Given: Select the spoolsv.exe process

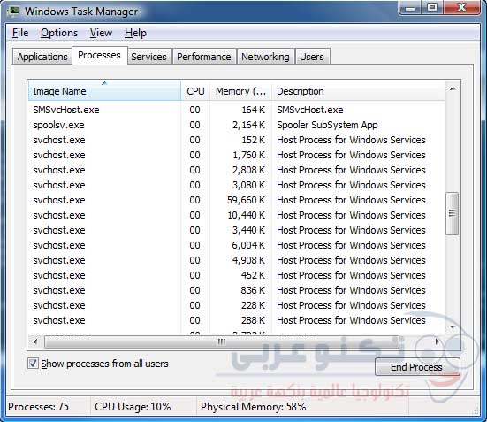Looking at the screenshot, I should (x=237, y=125).
